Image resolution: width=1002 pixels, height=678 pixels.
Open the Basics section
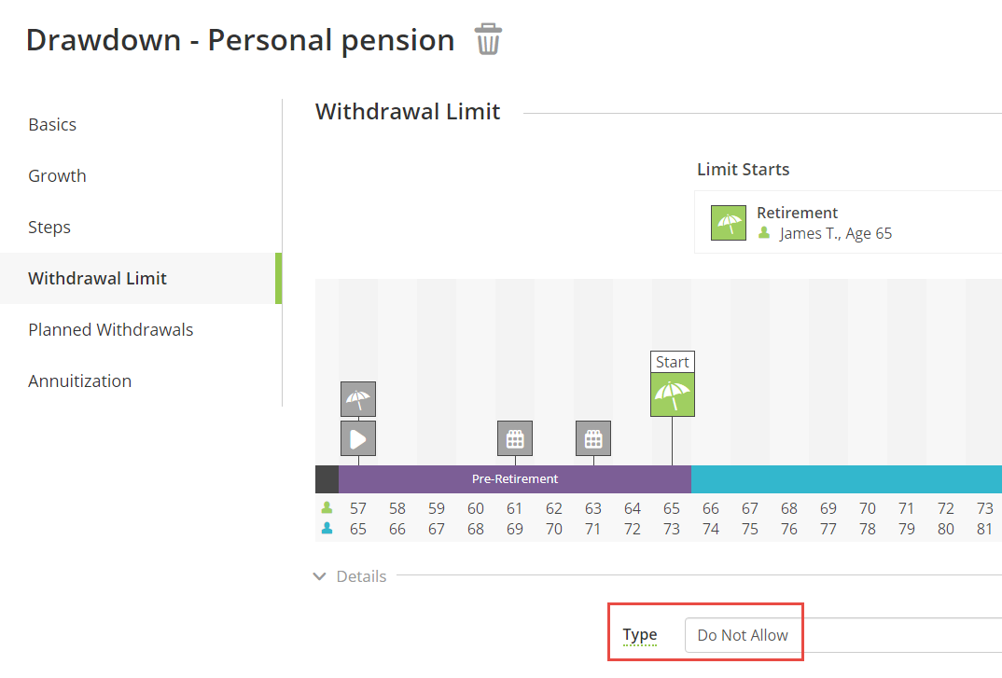[x=52, y=125]
